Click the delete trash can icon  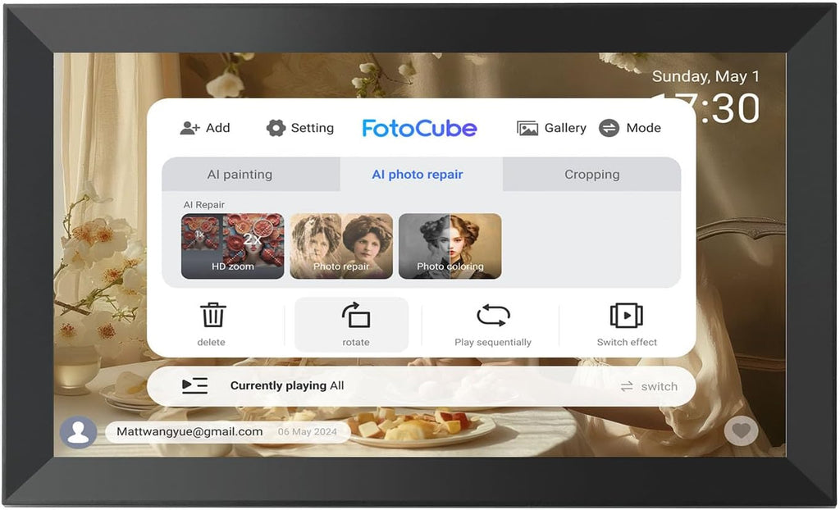tap(212, 315)
